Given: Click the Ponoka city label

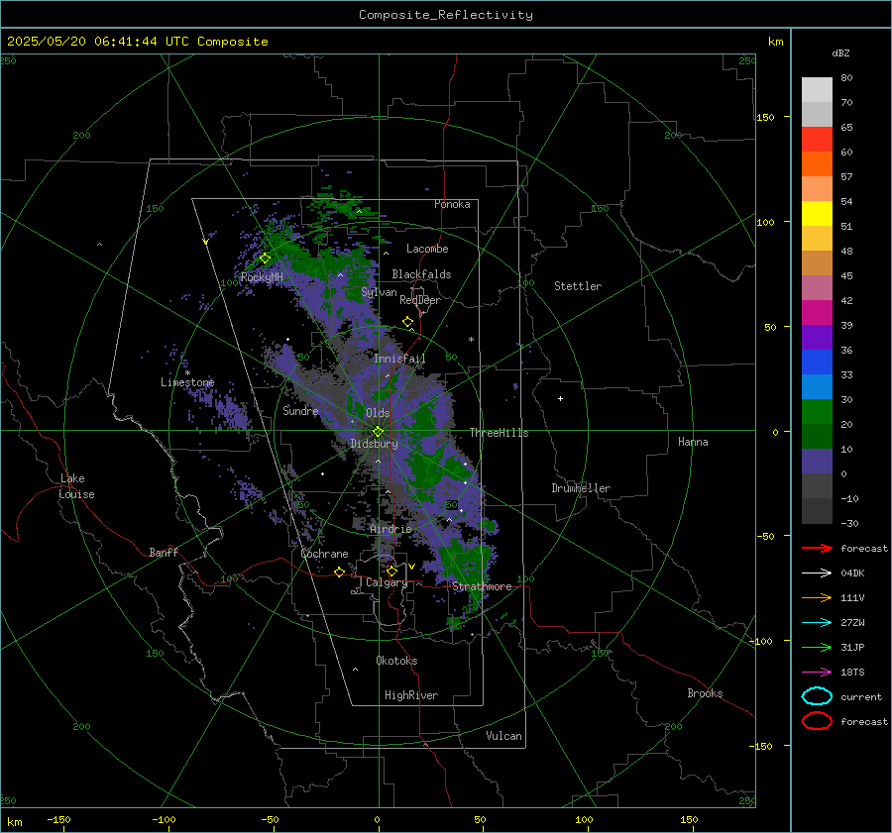Looking at the screenshot, I should click(x=452, y=204).
